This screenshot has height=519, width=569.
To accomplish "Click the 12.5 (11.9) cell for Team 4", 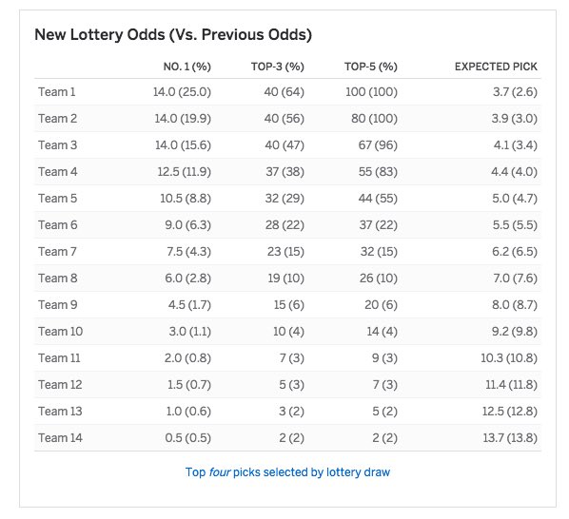I will point(184,172).
